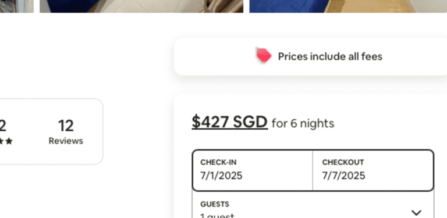Open the $427 SGD price breakdown
Viewport: 447px width, 218px height.
[x=230, y=123]
